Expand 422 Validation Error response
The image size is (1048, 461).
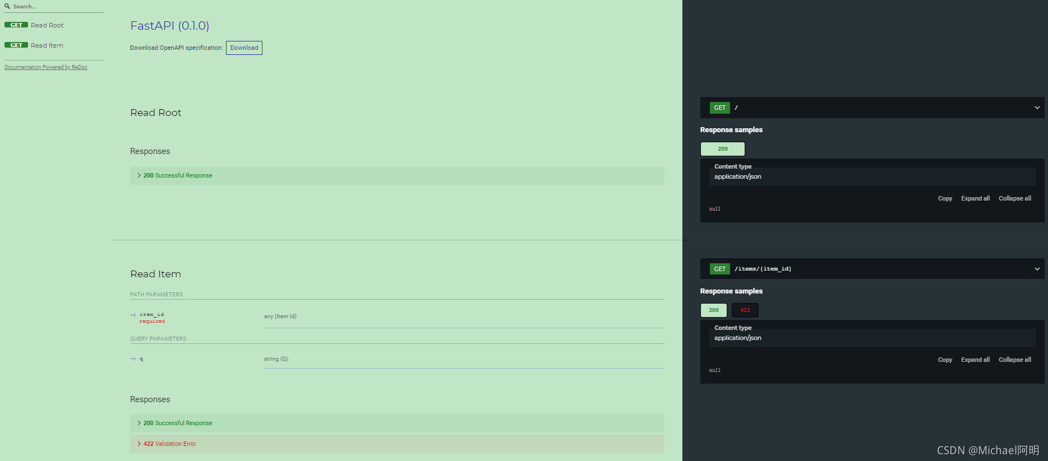coord(397,444)
